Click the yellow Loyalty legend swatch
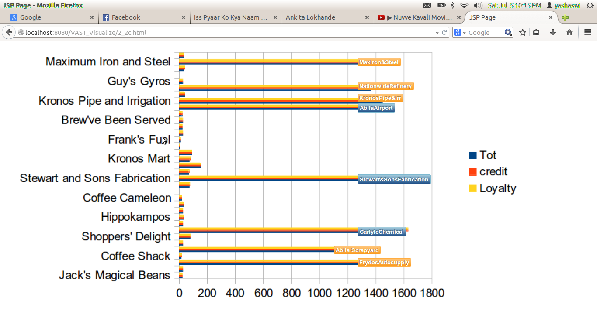This screenshot has height=335, width=597. (472, 188)
